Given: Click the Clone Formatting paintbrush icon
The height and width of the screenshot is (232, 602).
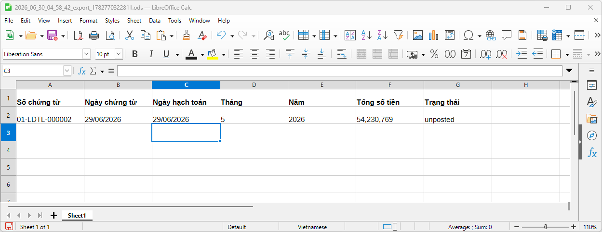Looking at the screenshot, I should (x=187, y=35).
